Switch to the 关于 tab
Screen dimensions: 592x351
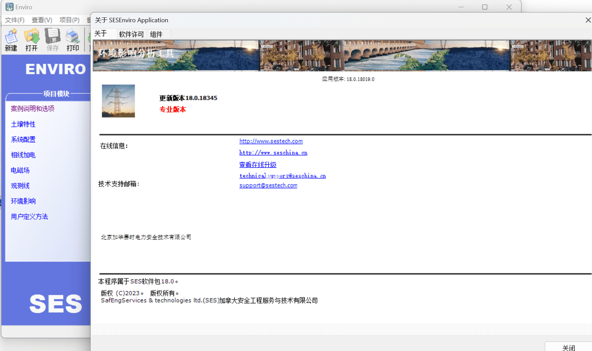[101, 34]
